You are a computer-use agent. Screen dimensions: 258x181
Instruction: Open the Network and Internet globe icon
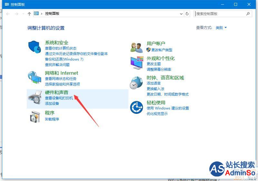pyautogui.click(x=35, y=77)
